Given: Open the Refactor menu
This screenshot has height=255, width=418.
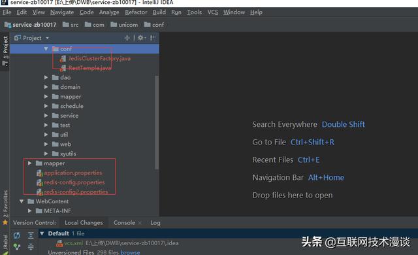Looking at the screenshot, I should [x=136, y=12].
